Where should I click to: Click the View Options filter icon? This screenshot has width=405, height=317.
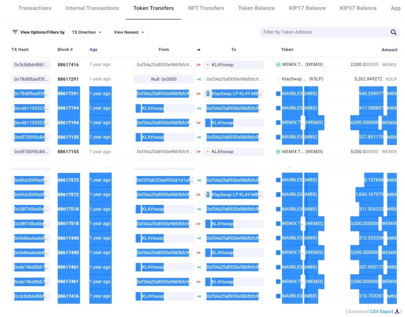point(15,32)
